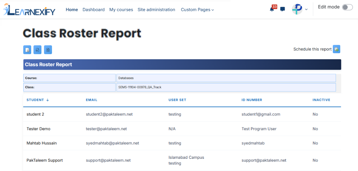Click the Class Roster Report blue banner

pyautogui.click(x=182, y=64)
